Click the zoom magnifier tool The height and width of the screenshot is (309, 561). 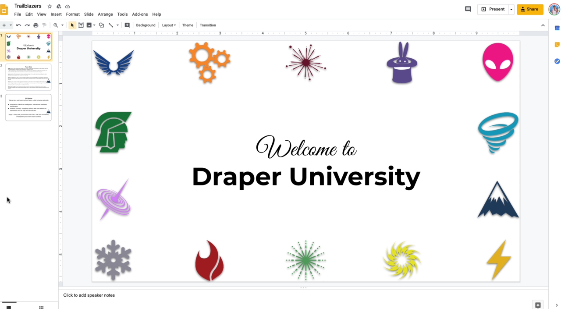pyautogui.click(x=56, y=25)
